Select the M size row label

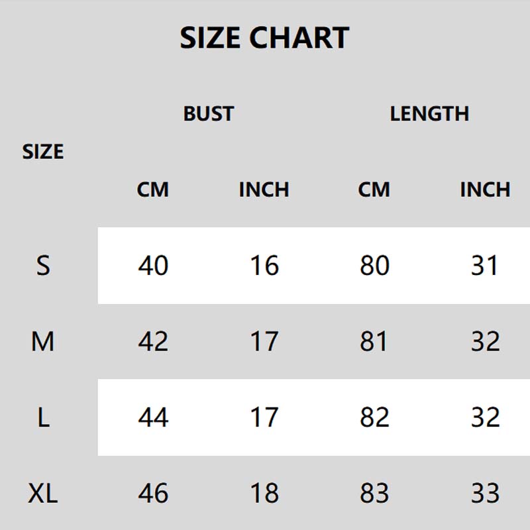click(x=43, y=342)
